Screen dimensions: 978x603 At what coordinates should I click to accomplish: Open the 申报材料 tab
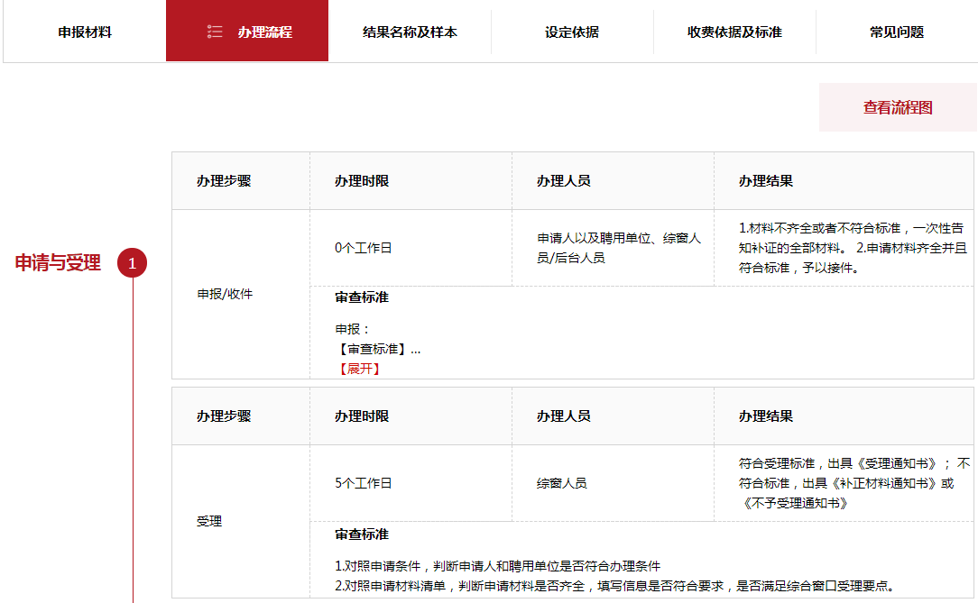pyautogui.click(x=85, y=32)
